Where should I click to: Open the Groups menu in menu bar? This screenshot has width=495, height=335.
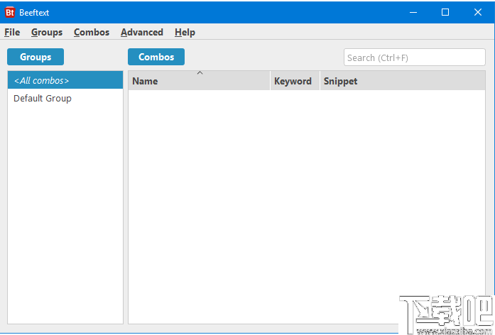point(47,32)
